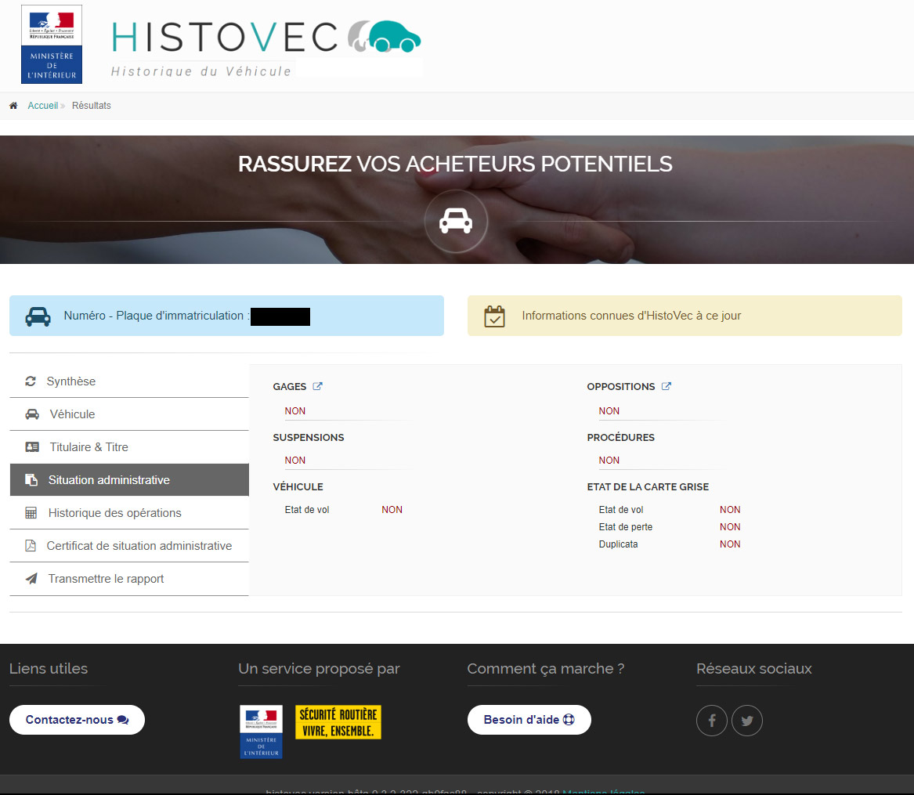Click the Liens utiles footer heading
The width and height of the screenshot is (914, 795).
(49, 669)
